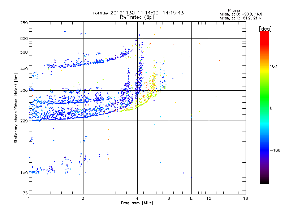Click the x-axis tick "10"

click(209, 198)
